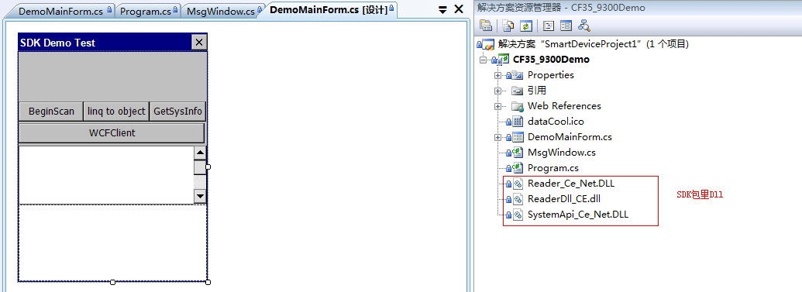This screenshot has height=292, width=802.
Task: Click the Refresh icon in Solution Explorer toolbar
Action: 526,26
